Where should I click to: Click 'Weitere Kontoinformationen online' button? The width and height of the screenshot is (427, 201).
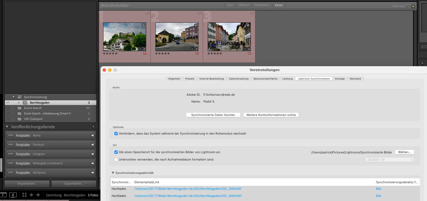point(271,115)
